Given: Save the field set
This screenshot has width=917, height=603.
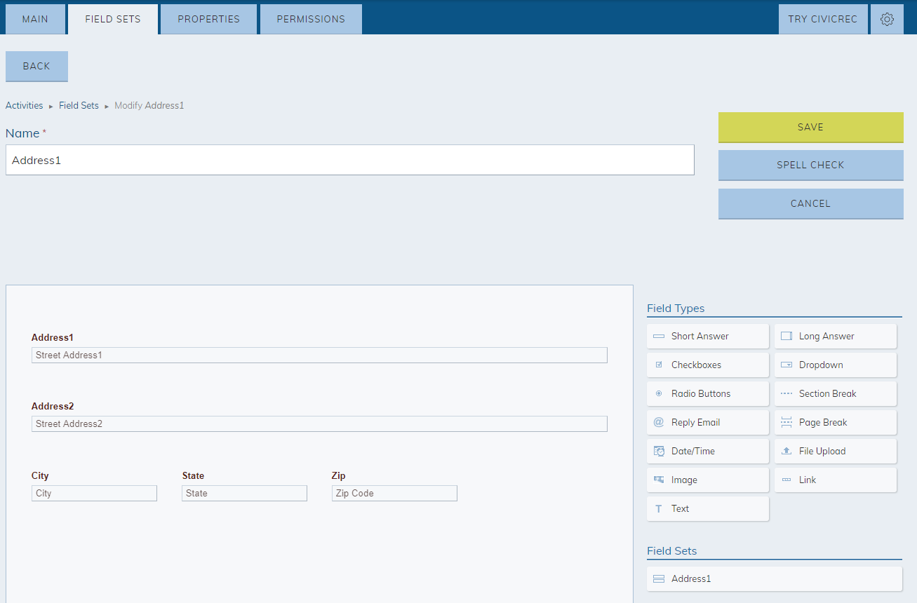Looking at the screenshot, I should pyautogui.click(x=810, y=128).
